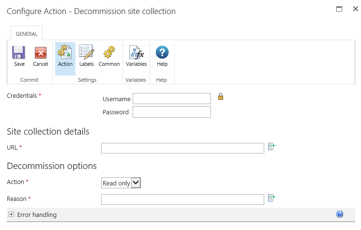Open the Labels settings icon
This screenshot has height=230, width=361.
tap(87, 53)
